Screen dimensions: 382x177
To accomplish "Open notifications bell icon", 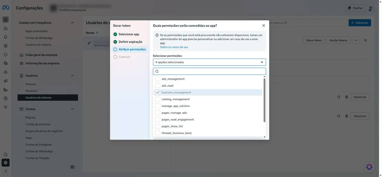I will (x=5, y=37).
